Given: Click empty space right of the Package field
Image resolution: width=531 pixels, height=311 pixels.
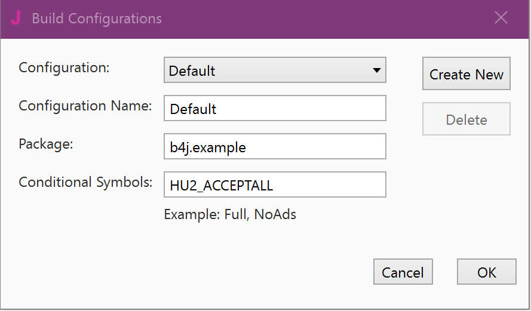Looking at the screenshot, I should [x=454, y=155].
